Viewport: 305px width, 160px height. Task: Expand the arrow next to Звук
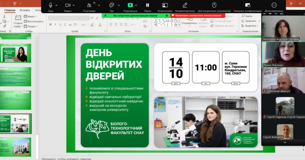tap(57, 5)
